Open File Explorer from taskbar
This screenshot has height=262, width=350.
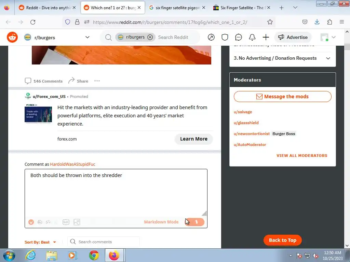[x=52, y=255]
